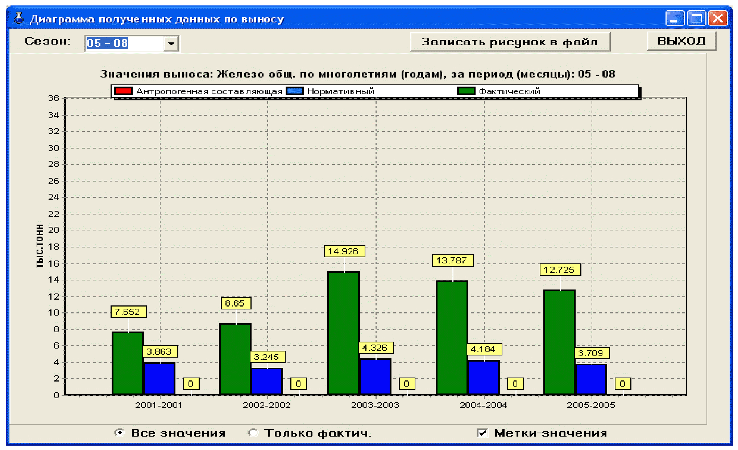The height and width of the screenshot is (450, 738).
Task: Click the value label 8.65
Action: pos(236,303)
